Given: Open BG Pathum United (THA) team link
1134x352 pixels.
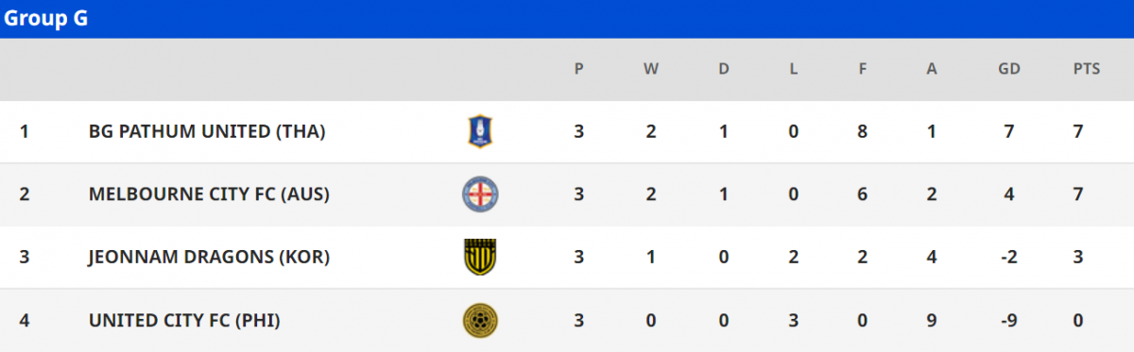Looking at the screenshot, I should point(207,132).
